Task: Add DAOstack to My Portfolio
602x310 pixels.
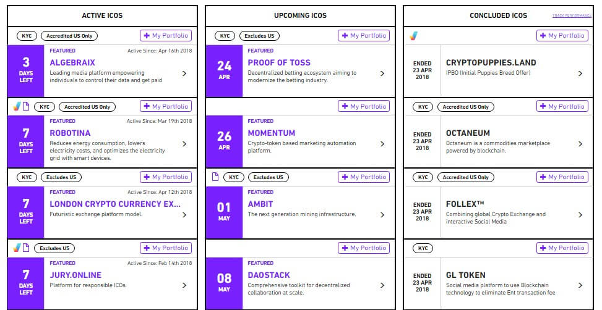Action: (364, 248)
